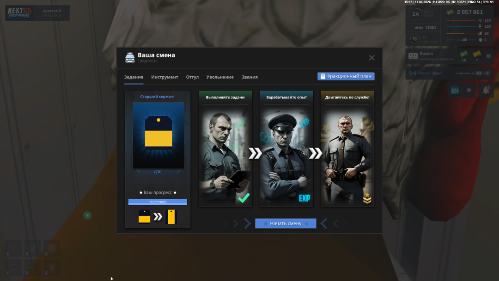This screenshot has width=499, height=281.
Task: Go to the Звания tab
Action: (249, 77)
